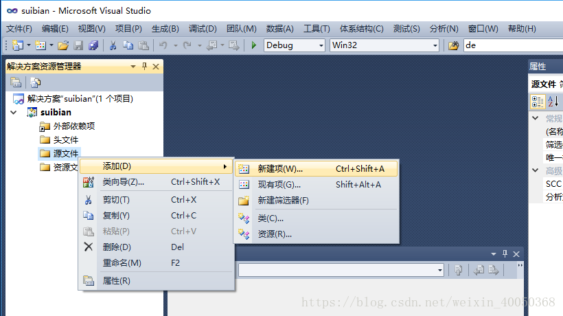Open the Undo history dropdown arrow

(x=176, y=45)
